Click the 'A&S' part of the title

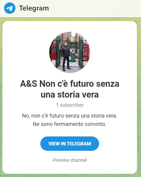(x=29, y=84)
